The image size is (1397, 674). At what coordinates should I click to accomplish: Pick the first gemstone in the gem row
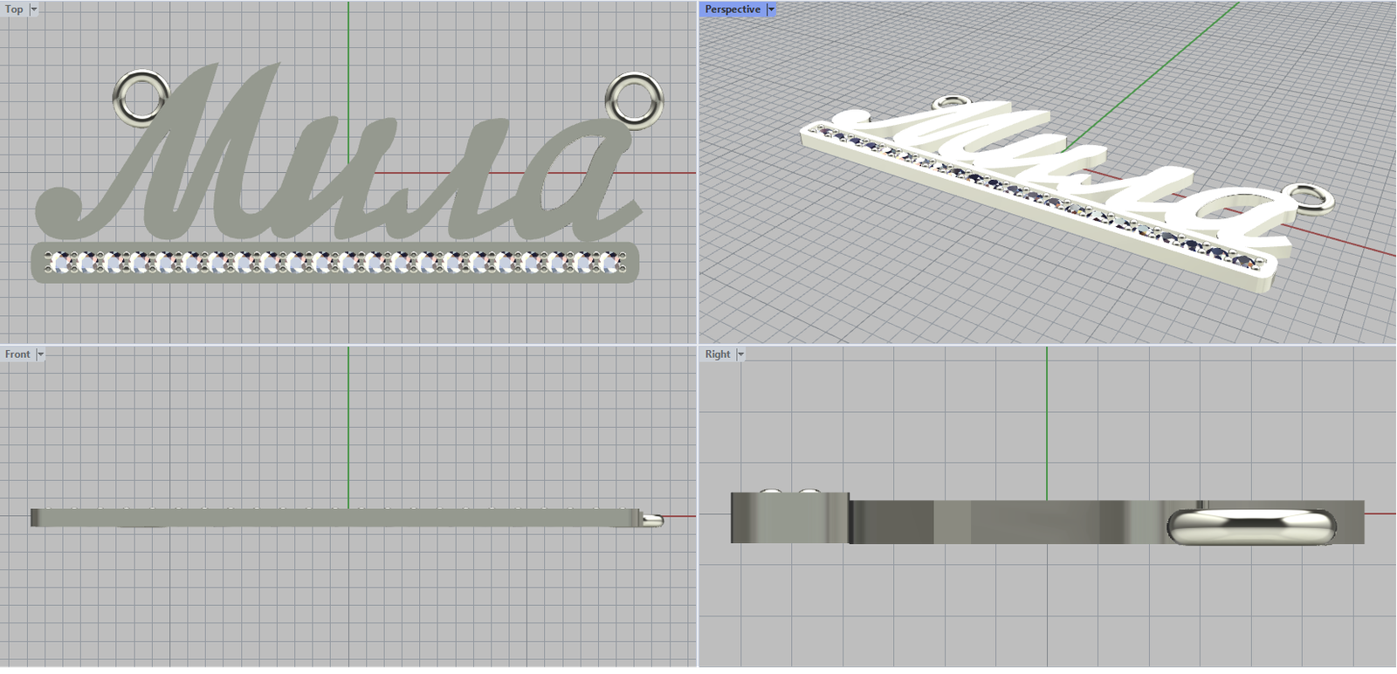(60, 261)
